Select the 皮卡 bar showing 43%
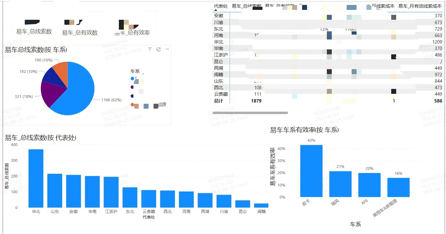Image resolution: width=446 pixels, height=234 pixels. pyautogui.click(x=311, y=171)
